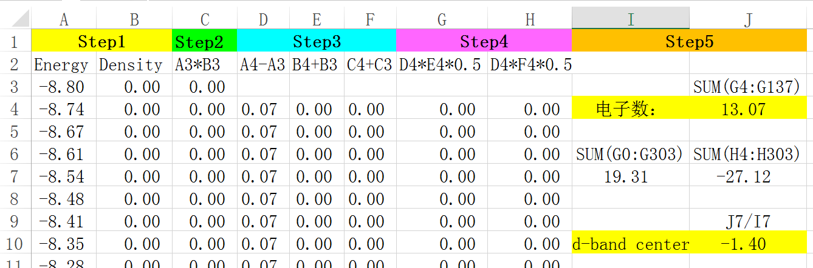
Task: Click the d-band center label cell
Action: coord(630,244)
